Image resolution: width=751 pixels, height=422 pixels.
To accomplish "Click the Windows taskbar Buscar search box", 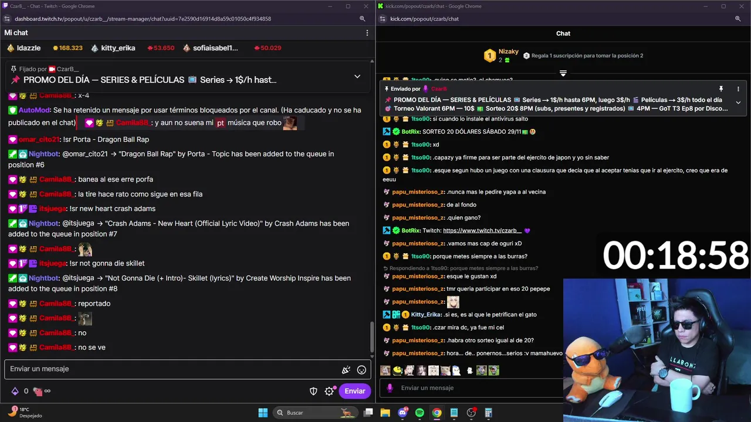I will [x=317, y=413].
